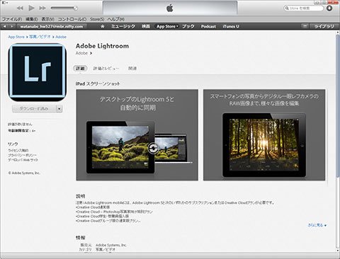Switch to the 評価とレビュー tab
Image resolution: width=340 pixels, height=259 pixels.
click(106, 69)
